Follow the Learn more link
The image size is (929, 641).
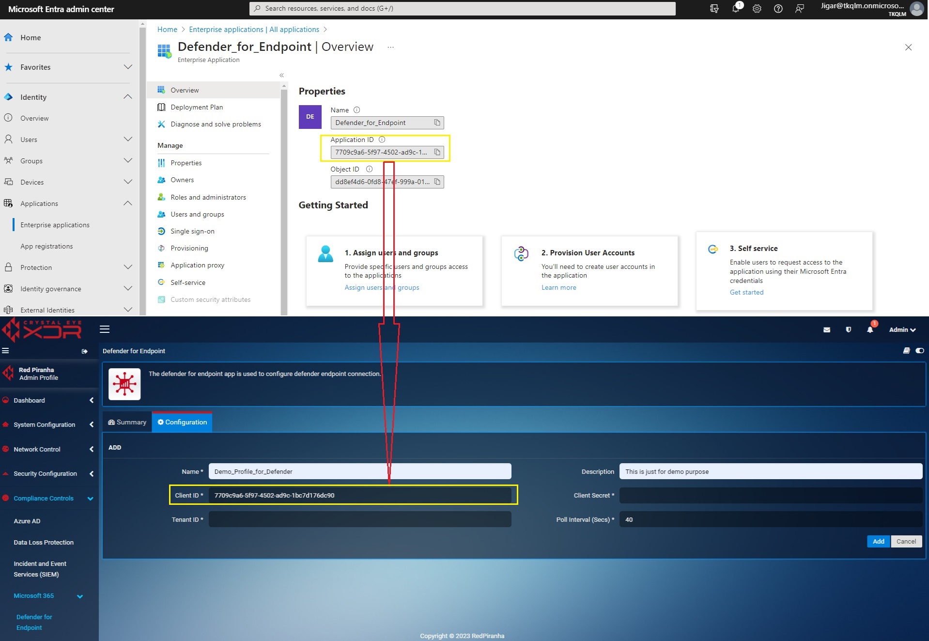pyautogui.click(x=558, y=287)
